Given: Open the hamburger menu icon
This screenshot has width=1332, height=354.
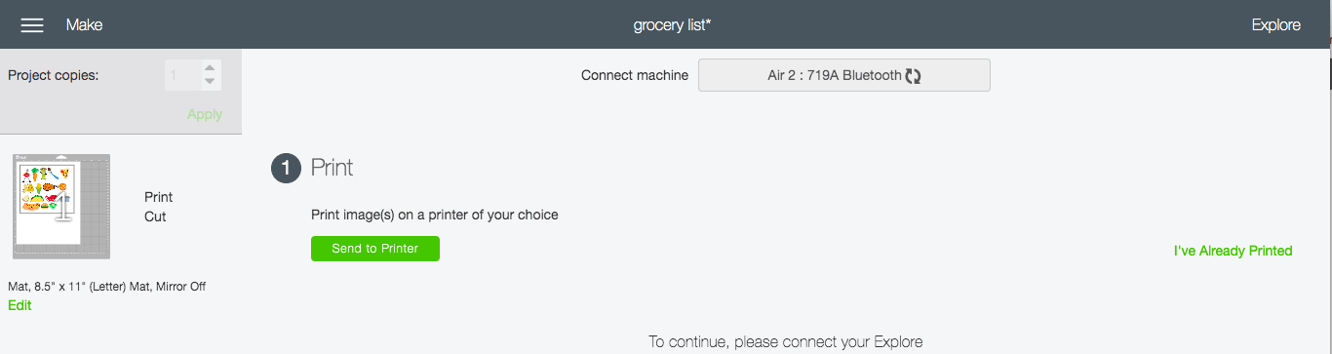Looking at the screenshot, I should point(32,25).
